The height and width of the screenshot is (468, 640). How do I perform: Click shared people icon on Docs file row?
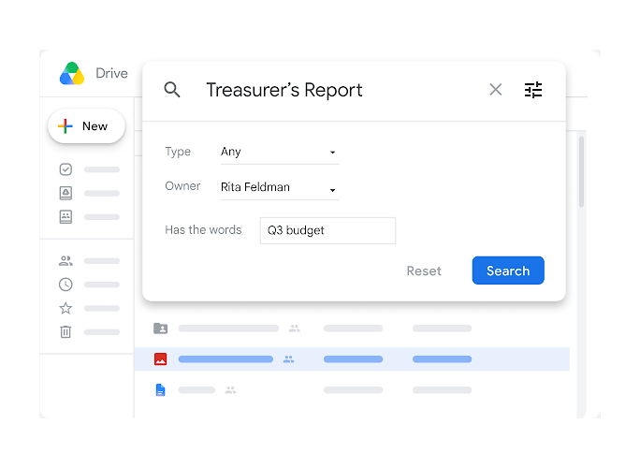pyautogui.click(x=230, y=390)
